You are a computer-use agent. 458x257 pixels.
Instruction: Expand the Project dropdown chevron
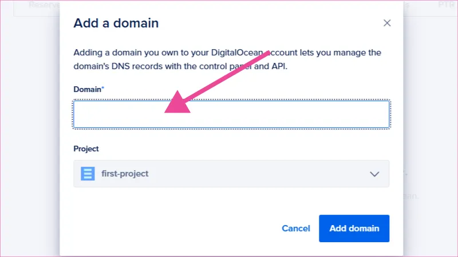pyautogui.click(x=375, y=174)
